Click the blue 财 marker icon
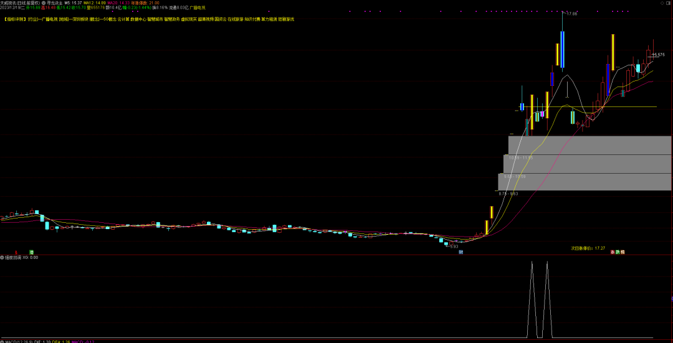The width and height of the screenshot is (673, 343). click(461, 252)
